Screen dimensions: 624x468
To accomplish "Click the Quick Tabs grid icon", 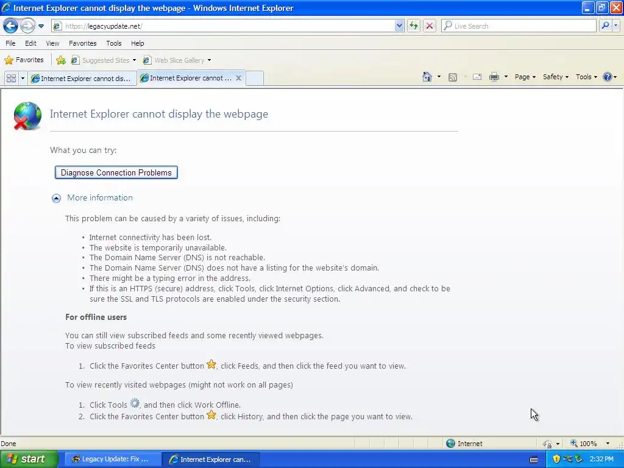I will [11, 79].
